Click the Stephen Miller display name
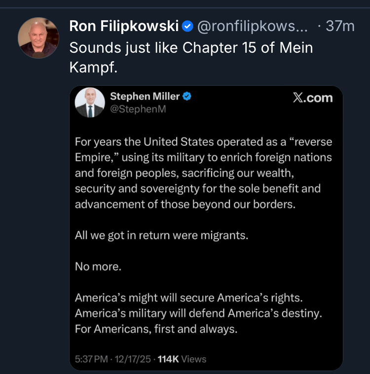 tap(145, 96)
